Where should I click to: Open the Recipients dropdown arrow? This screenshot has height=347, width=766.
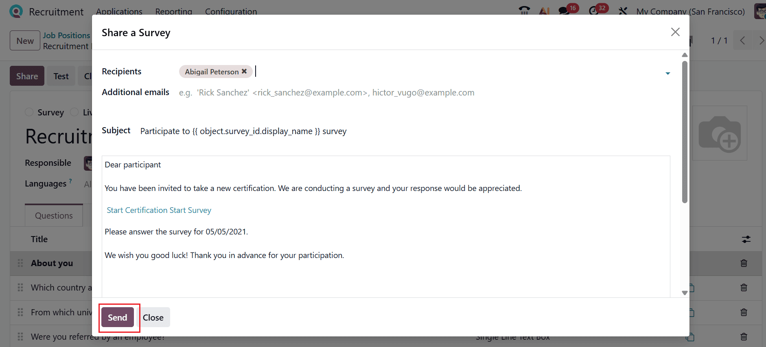point(668,73)
